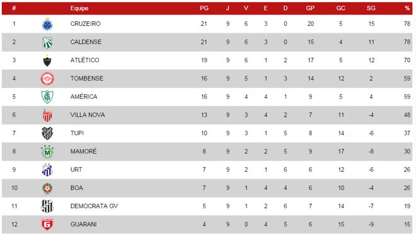Click the Atlético team crest
This screenshot has height=234, width=416.
pyautogui.click(x=47, y=60)
